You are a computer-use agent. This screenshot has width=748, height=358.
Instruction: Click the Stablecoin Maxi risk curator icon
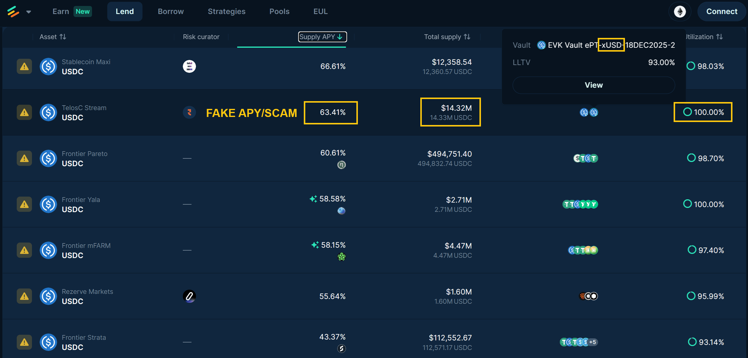coord(189,66)
